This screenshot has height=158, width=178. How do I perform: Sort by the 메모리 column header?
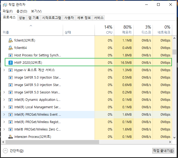pos(124,30)
